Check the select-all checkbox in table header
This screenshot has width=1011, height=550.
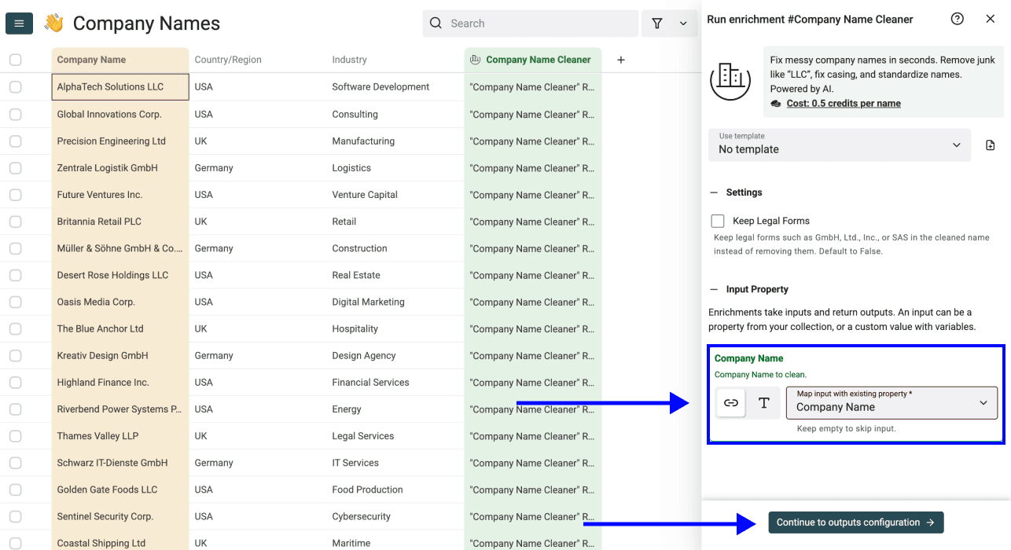click(x=15, y=59)
